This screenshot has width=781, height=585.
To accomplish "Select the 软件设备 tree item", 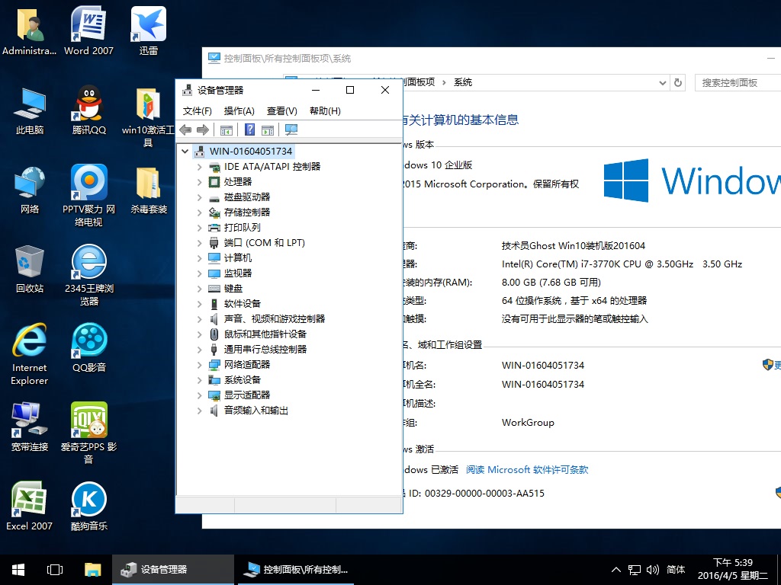I will point(242,303).
